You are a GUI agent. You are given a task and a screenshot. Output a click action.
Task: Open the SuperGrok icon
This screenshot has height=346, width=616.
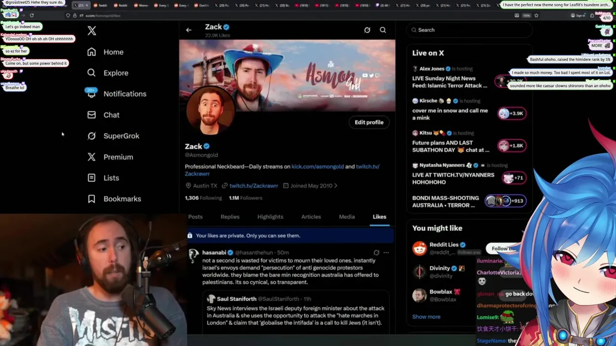pos(91,136)
